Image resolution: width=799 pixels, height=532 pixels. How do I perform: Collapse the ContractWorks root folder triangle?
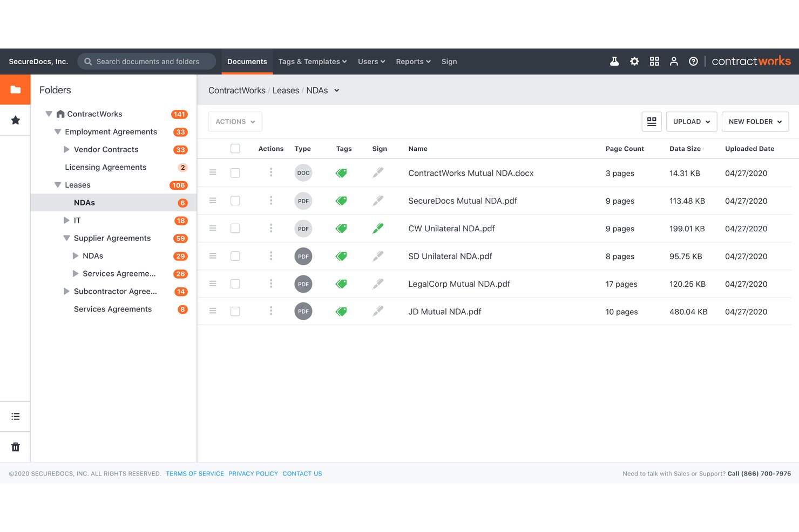[x=49, y=114]
